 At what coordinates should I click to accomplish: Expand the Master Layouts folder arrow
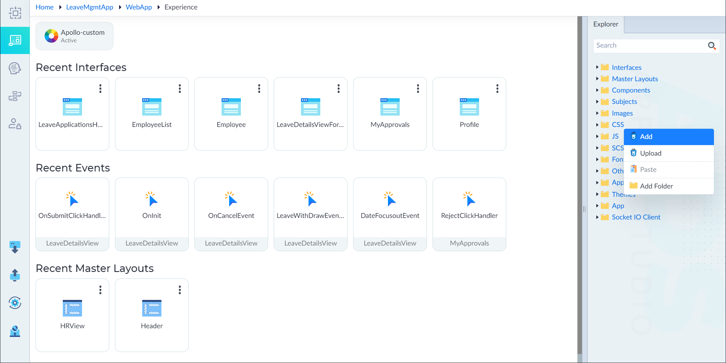click(x=597, y=79)
